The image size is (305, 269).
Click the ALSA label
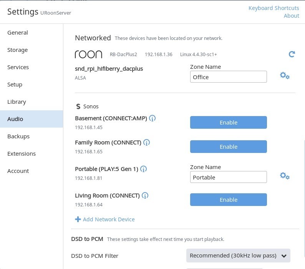point(80,78)
